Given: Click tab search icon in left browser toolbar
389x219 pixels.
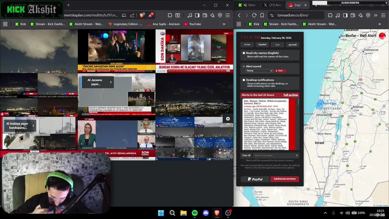Looking at the screenshot, I should [x=177, y=15].
